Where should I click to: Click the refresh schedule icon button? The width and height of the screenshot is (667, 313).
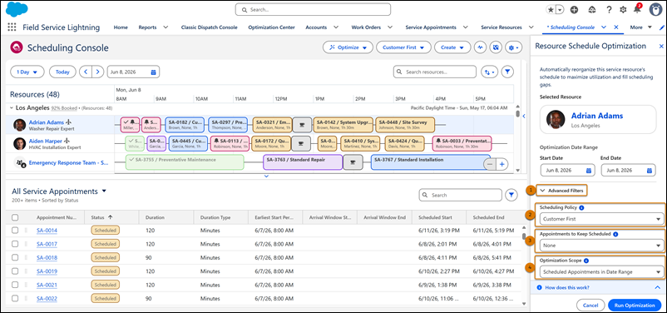tap(496, 47)
